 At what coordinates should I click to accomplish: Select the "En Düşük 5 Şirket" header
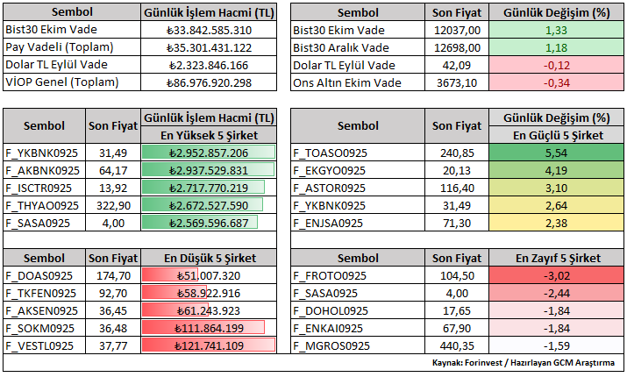click(x=208, y=259)
